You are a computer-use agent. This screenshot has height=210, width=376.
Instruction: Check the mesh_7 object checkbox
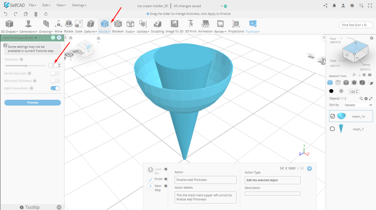(332, 129)
